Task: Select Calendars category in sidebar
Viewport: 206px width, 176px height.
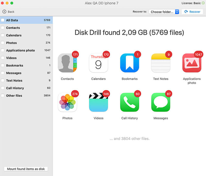Action: [x=26, y=35]
